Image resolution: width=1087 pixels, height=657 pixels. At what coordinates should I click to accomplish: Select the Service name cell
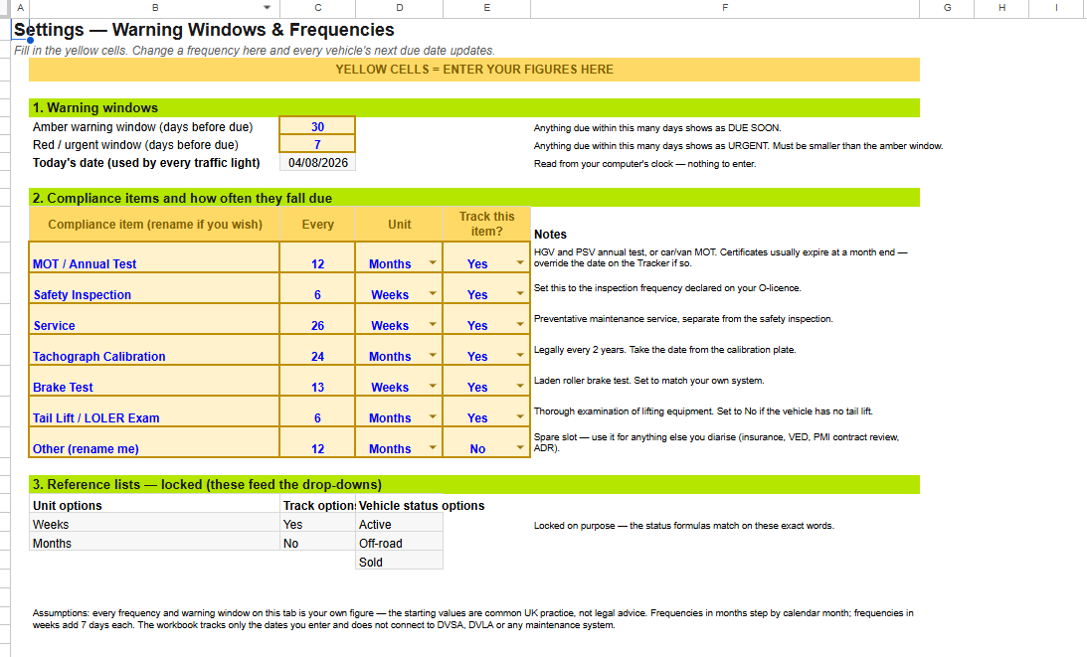154,319
